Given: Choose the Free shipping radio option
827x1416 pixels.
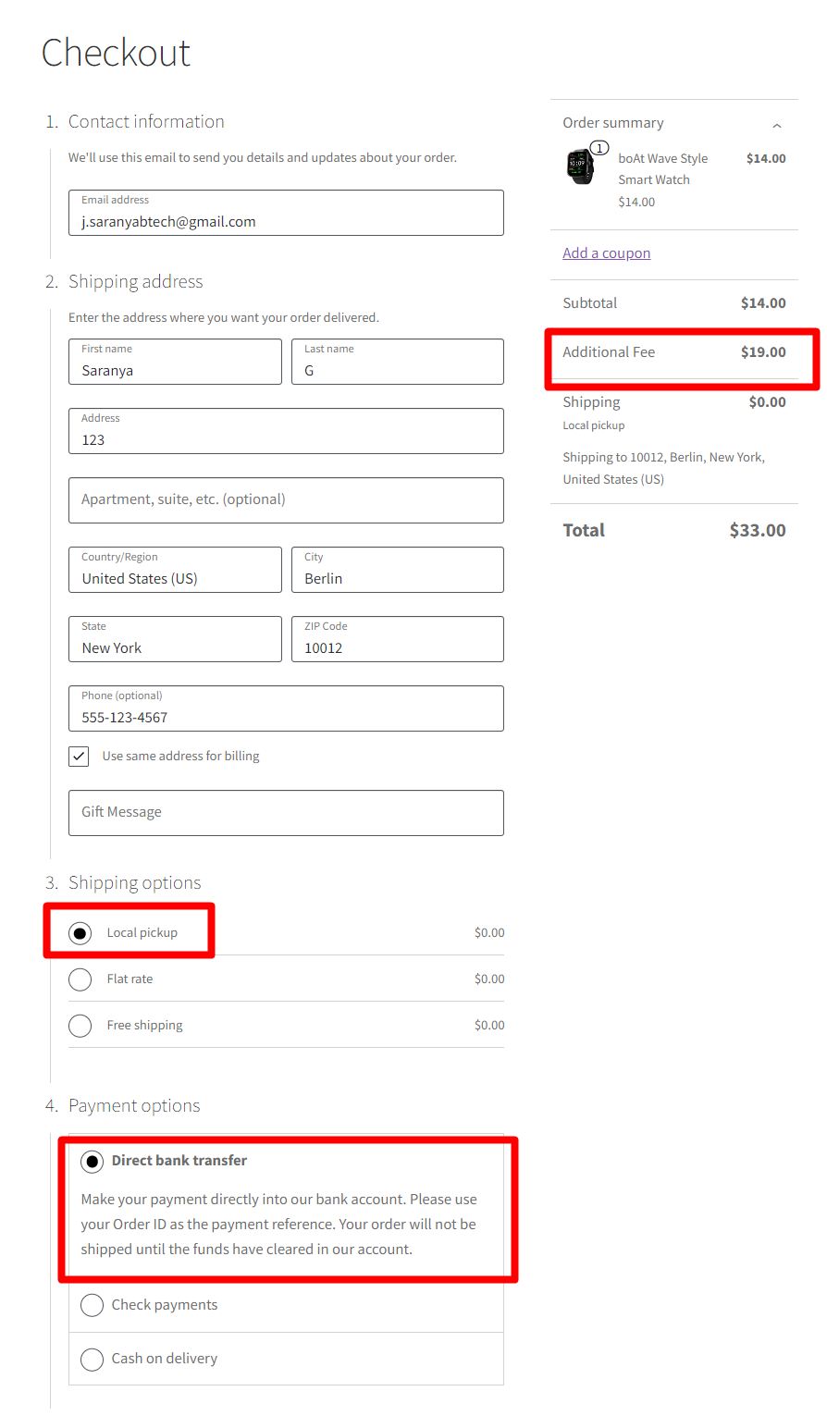Looking at the screenshot, I should pyautogui.click(x=80, y=1026).
